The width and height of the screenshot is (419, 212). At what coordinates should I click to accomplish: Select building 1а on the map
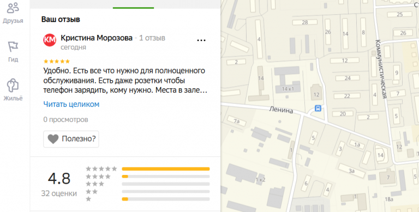point(357,145)
